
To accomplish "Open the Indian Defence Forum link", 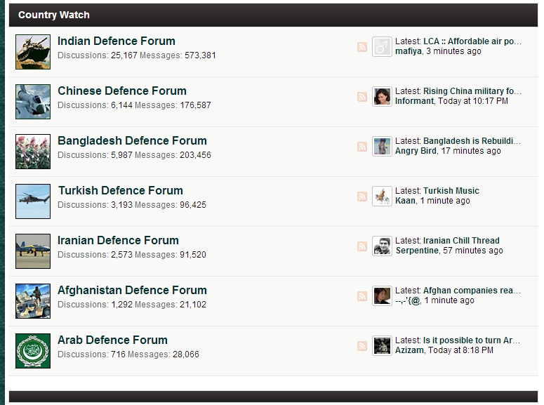I will click(x=117, y=41).
